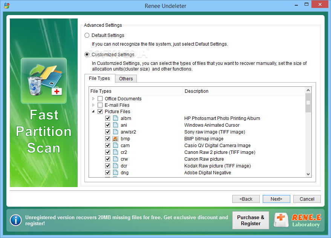Minimize the Renee Undeleter window
The width and height of the screenshot is (331, 238).
point(296,5)
